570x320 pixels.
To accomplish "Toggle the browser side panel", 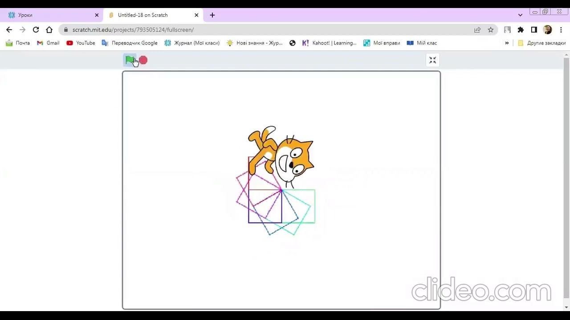I will (x=534, y=30).
